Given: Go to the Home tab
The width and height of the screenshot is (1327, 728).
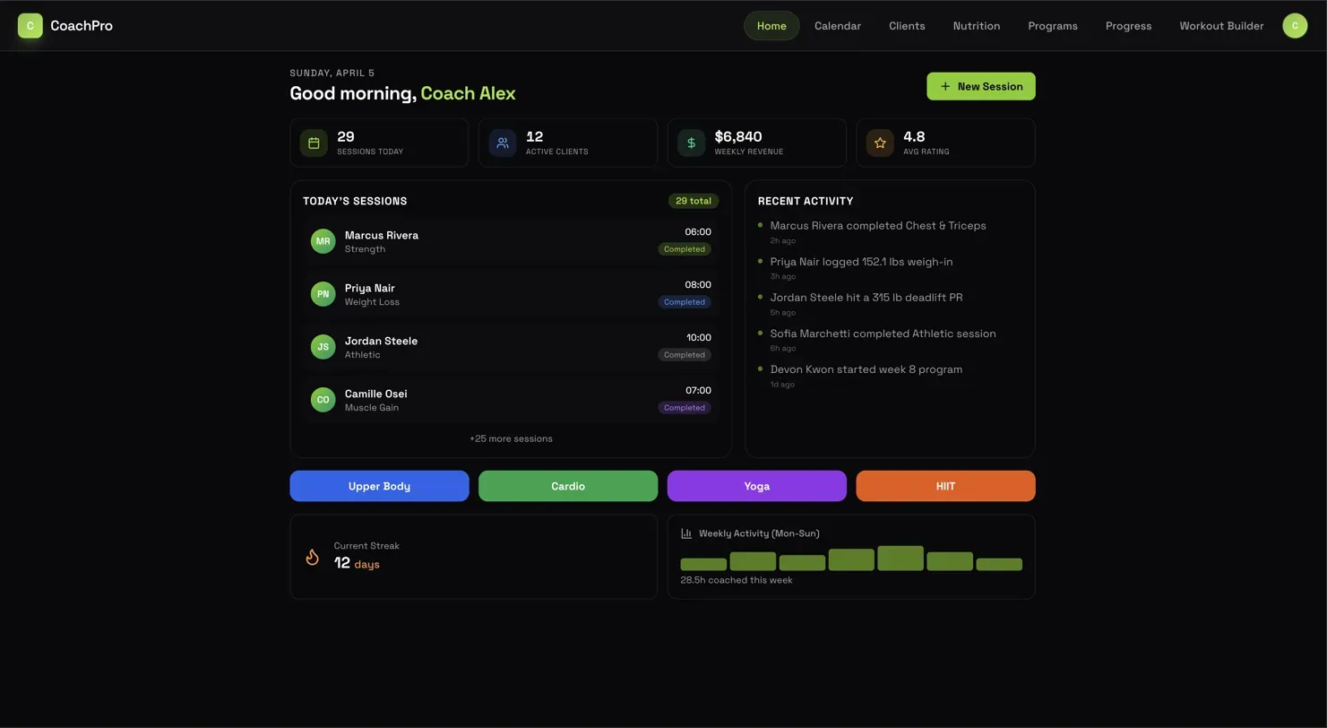Looking at the screenshot, I should [771, 26].
